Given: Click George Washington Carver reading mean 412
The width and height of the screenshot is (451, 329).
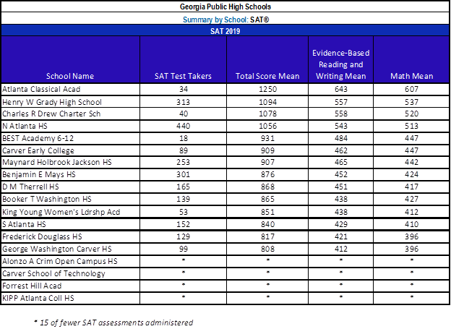Looking at the screenshot, I should pyautogui.click(x=341, y=249).
